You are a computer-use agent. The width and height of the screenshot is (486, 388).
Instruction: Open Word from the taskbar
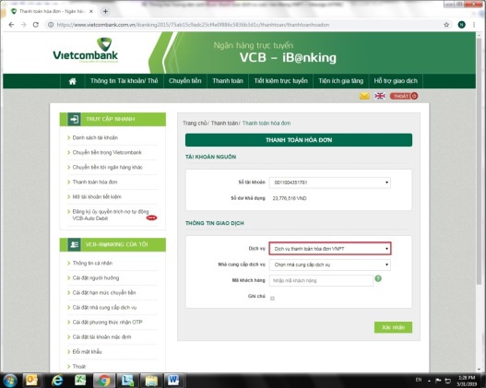click(x=173, y=381)
